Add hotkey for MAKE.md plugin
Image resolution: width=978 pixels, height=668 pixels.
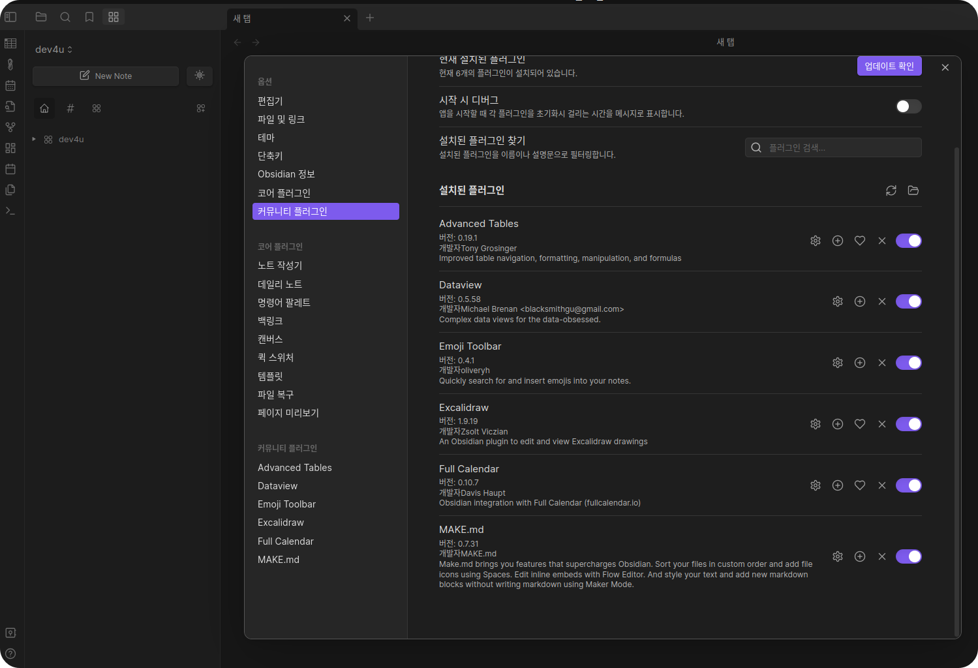coord(860,556)
